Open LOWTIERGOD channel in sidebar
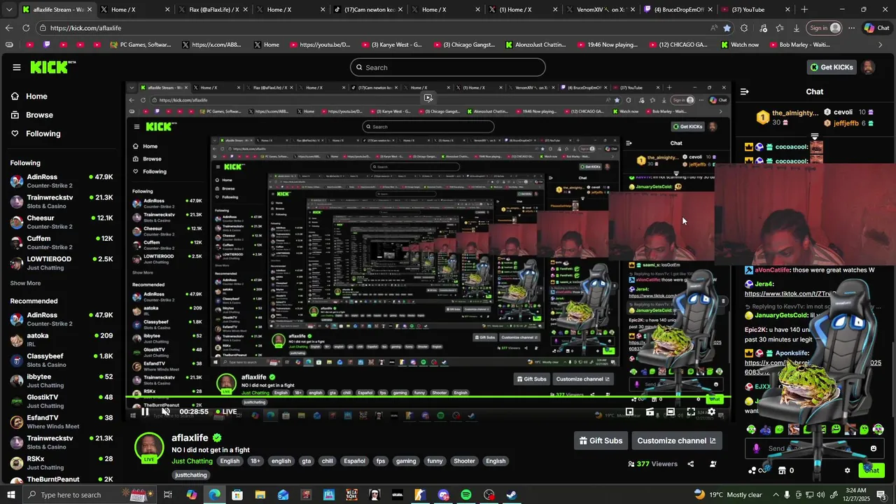This screenshot has width=896, height=504. (x=62, y=262)
